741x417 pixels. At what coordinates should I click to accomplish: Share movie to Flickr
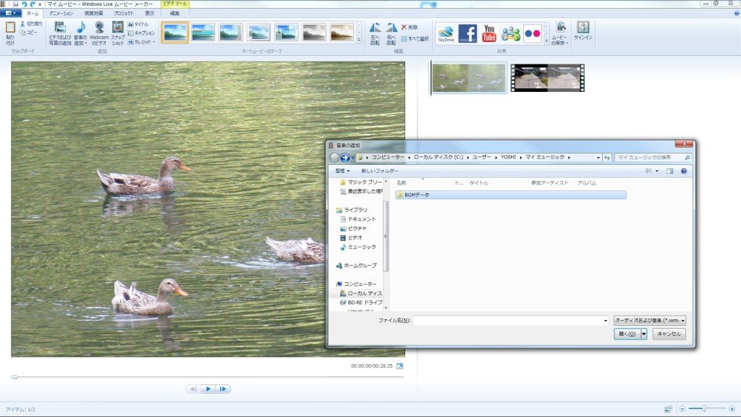click(x=532, y=33)
